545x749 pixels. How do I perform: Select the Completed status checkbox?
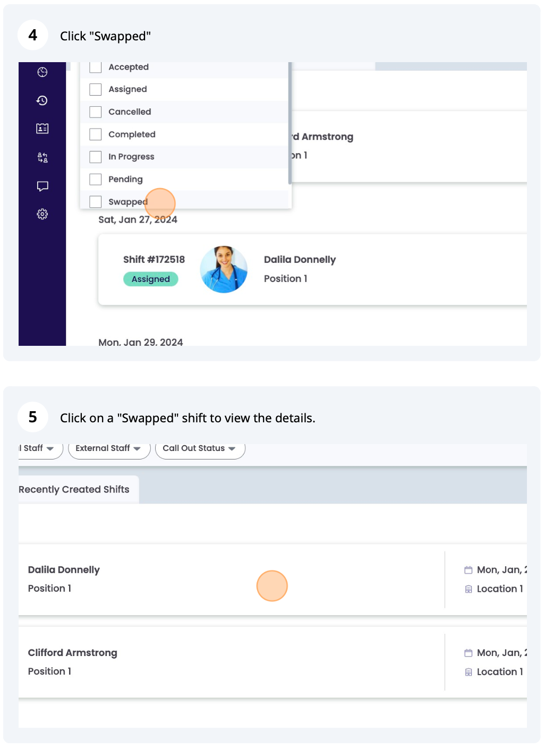point(96,134)
